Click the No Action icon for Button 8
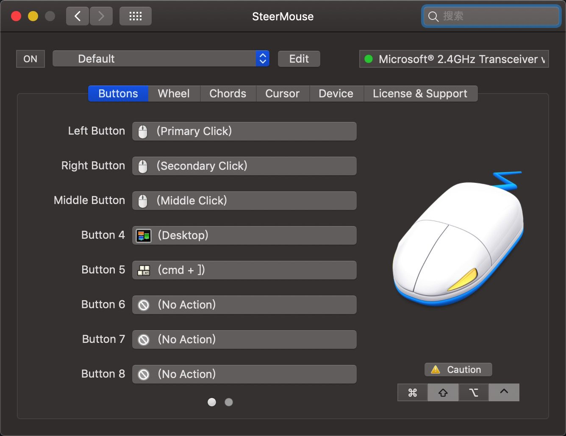This screenshot has height=436, width=566. tap(144, 375)
